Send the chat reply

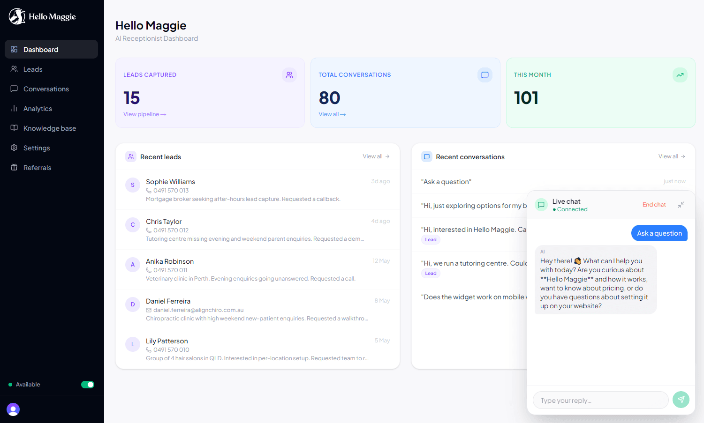(681, 400)
